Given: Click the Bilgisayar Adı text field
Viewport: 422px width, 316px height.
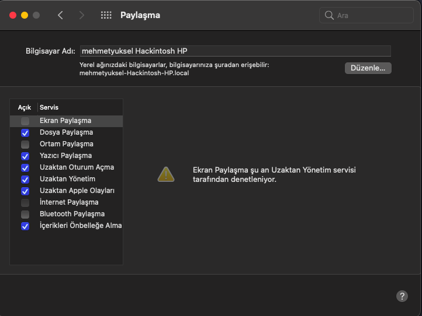Looking at the screenshot, I should [235, 51].
